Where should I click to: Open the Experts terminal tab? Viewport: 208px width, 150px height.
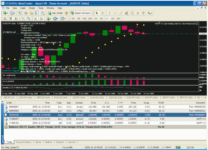[60, 142]
